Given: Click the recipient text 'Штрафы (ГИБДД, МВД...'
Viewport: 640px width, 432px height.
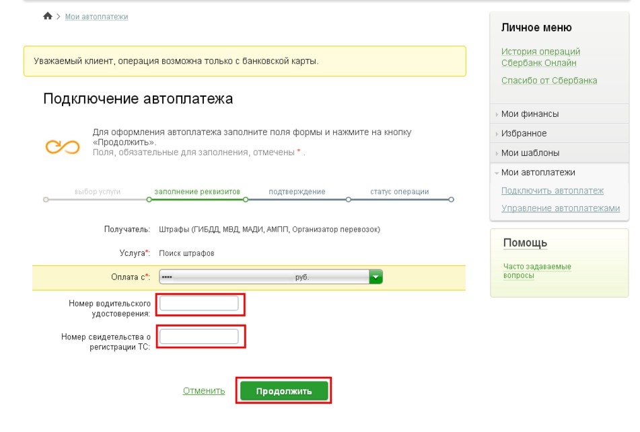Looking at the screenshot, I should 269,230.
